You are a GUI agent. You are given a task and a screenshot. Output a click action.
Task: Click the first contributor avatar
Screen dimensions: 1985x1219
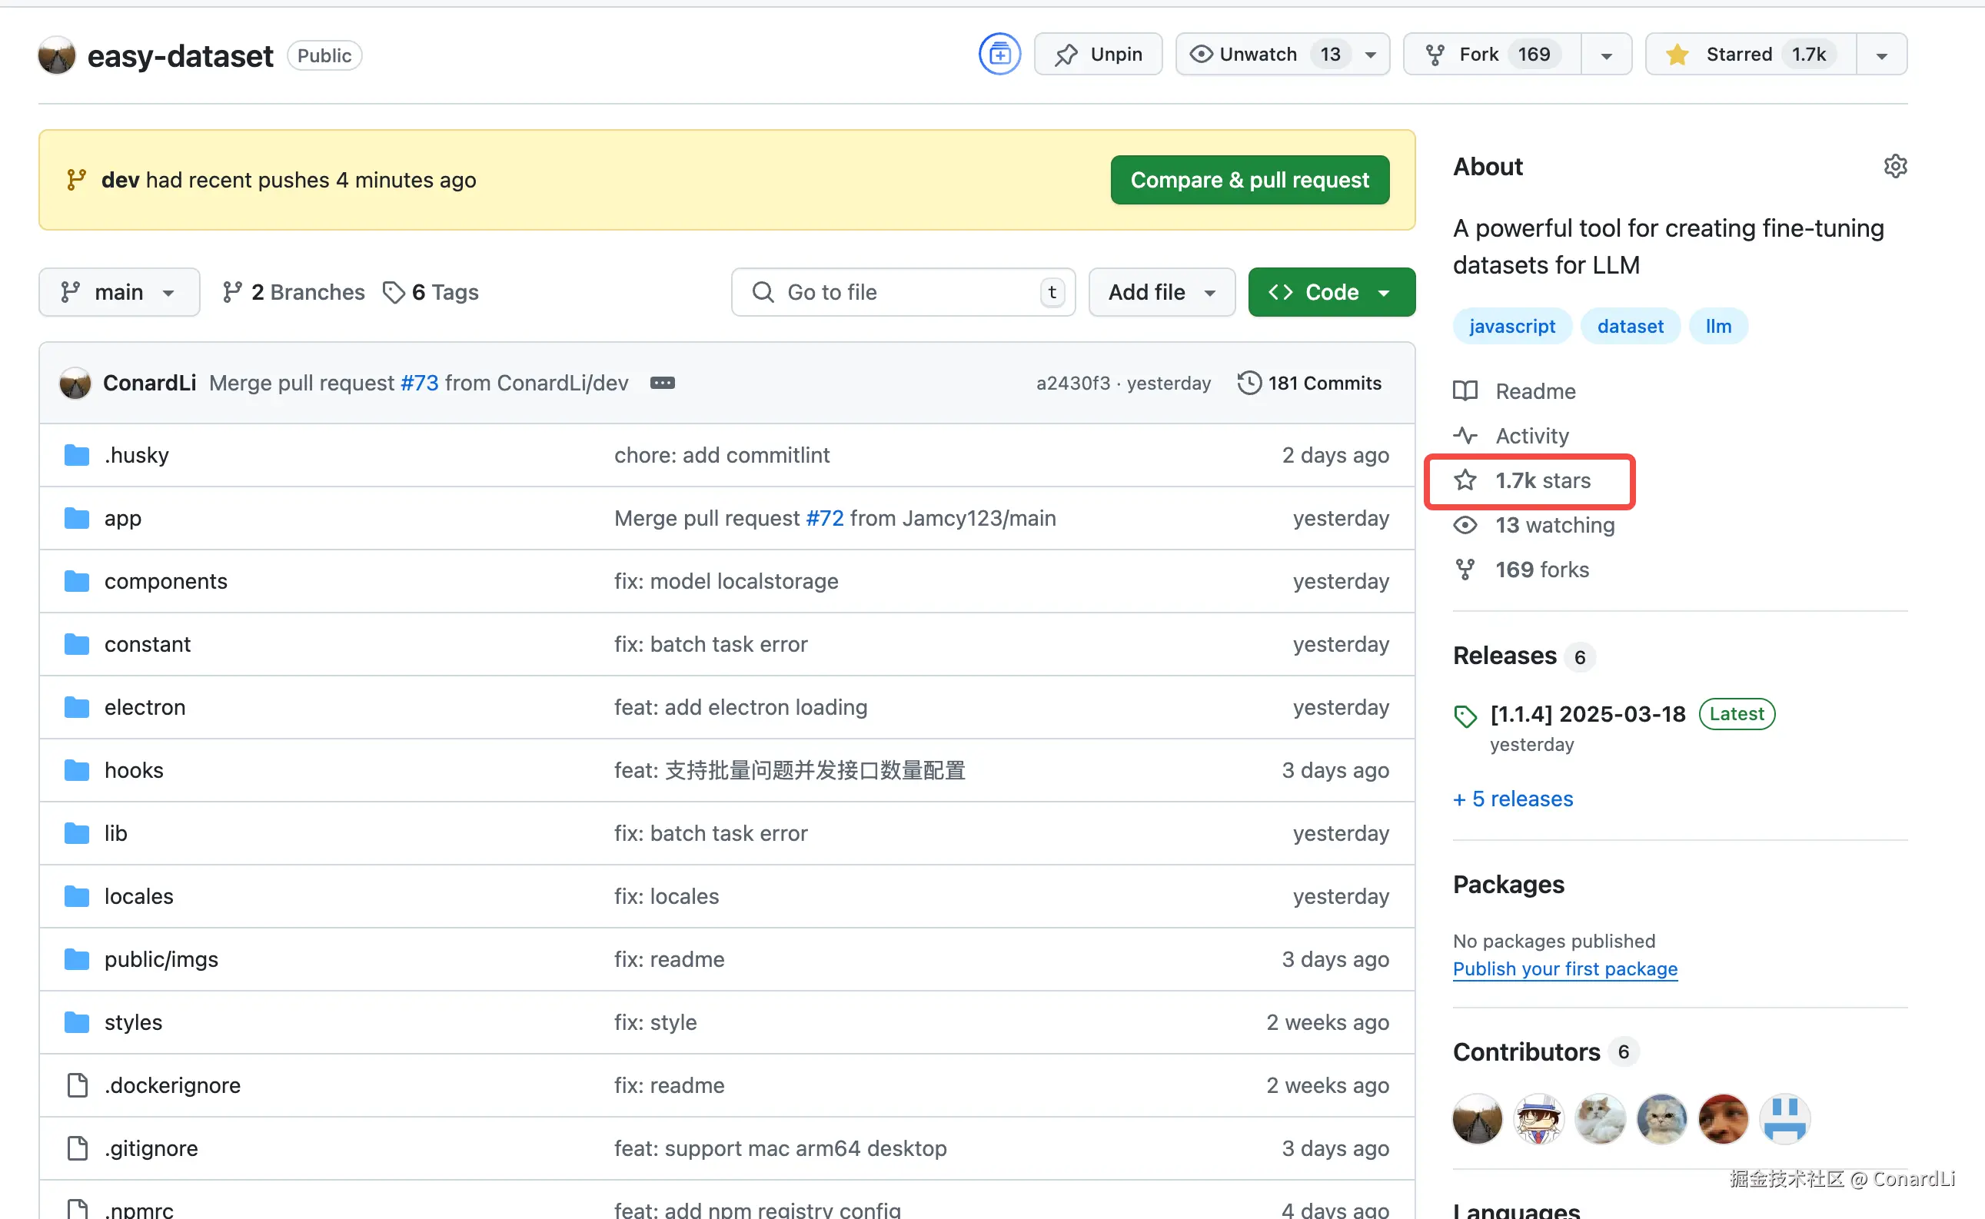pos(1477,1119)
